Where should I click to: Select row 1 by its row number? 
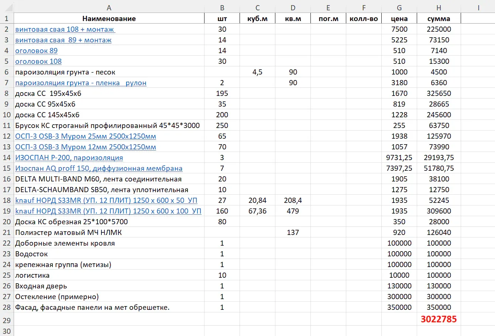(x=7, y=19)
